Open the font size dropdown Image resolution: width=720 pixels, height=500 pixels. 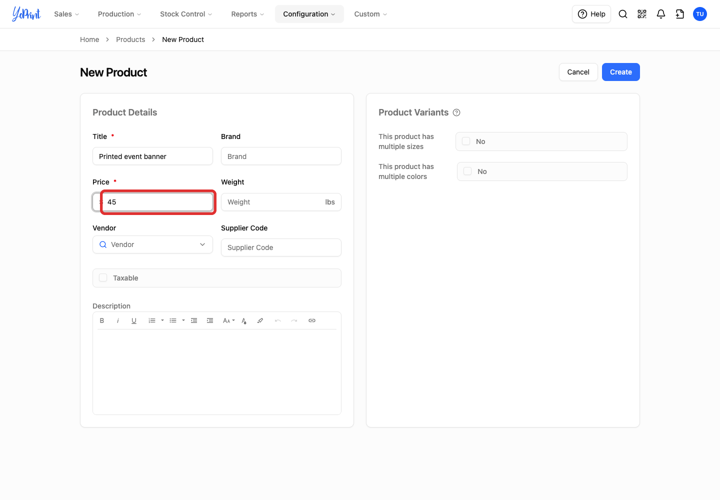point(228,320)
